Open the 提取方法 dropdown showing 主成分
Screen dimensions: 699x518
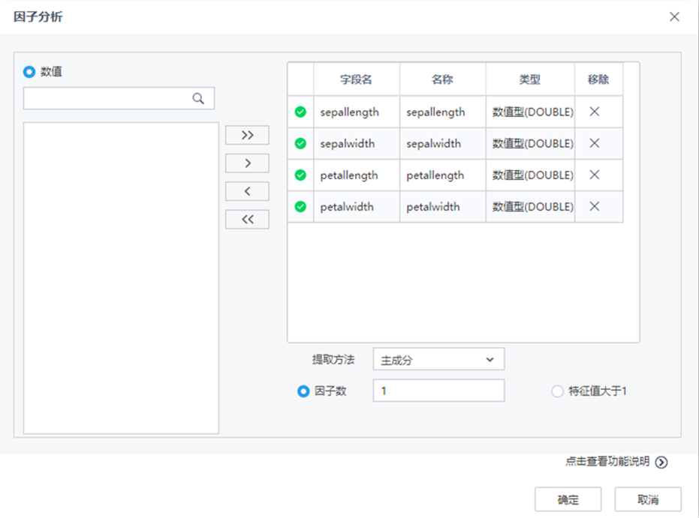click(x=438, y=359)
